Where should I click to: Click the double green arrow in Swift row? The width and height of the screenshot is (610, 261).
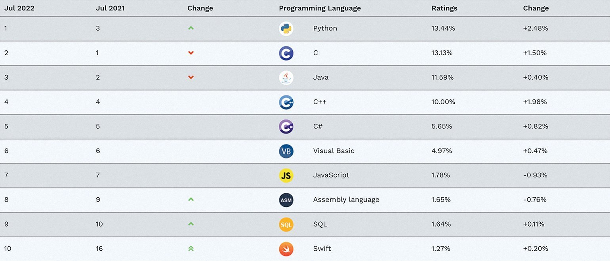191,248
